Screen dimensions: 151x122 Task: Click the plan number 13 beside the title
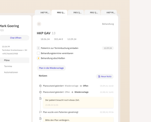[53, 33]
